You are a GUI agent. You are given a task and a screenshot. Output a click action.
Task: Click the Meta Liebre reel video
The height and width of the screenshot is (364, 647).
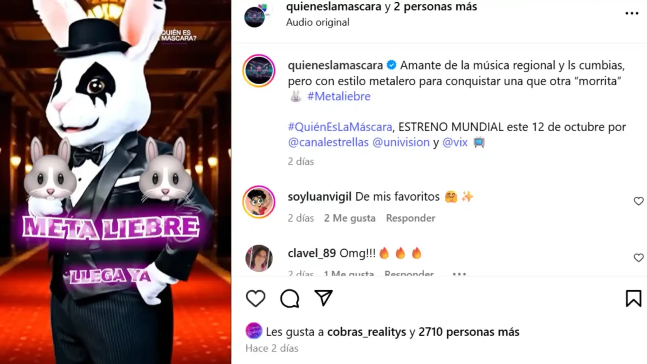pos(115,182)
